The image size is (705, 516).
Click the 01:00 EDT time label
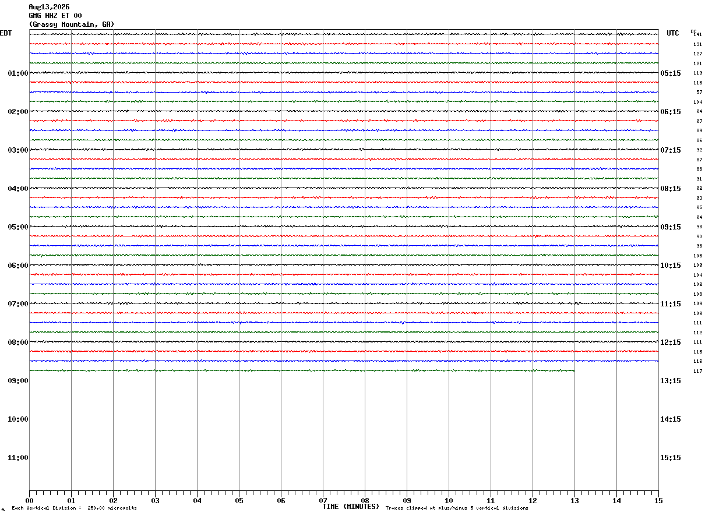[18, 73]
